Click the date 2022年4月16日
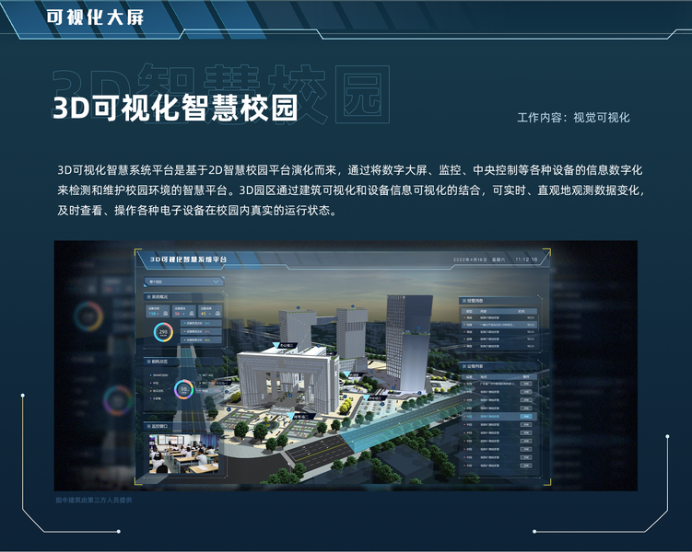The image size is (692, 552). click(470, 259)
